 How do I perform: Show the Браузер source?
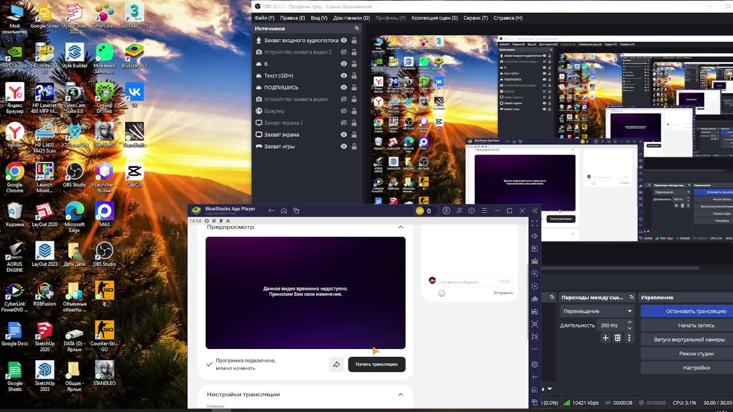click(x=344, y=111)
